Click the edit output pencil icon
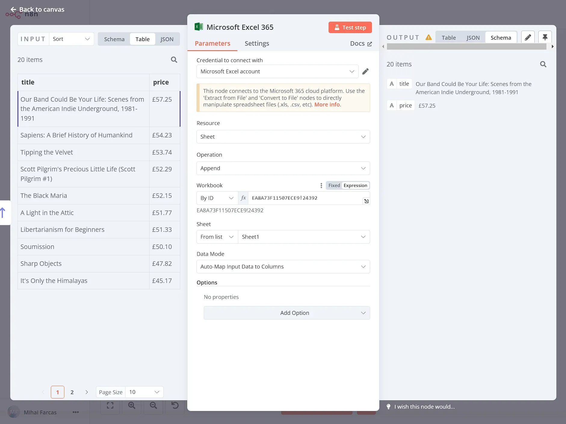 coord(528,37)
